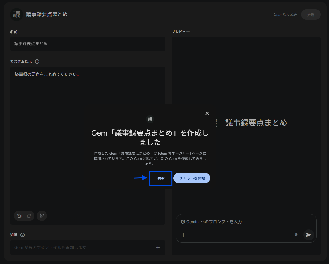Click the Gem avatar icon in header
This screenshot has height=264, width=329.
point(17,15)
